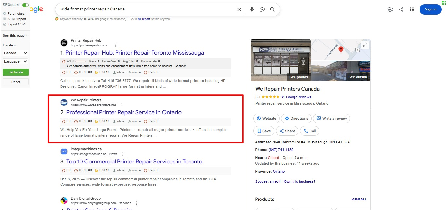Click the Printer Repair Hub site favicon
Viewport: 447px width, 210px height.
point(64,43)
